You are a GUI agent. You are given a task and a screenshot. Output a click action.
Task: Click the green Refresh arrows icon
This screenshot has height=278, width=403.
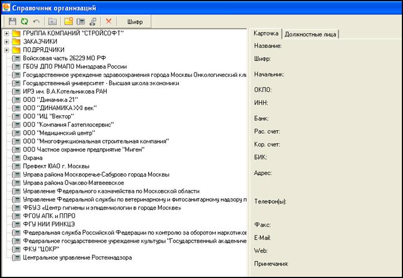point(25,22)
